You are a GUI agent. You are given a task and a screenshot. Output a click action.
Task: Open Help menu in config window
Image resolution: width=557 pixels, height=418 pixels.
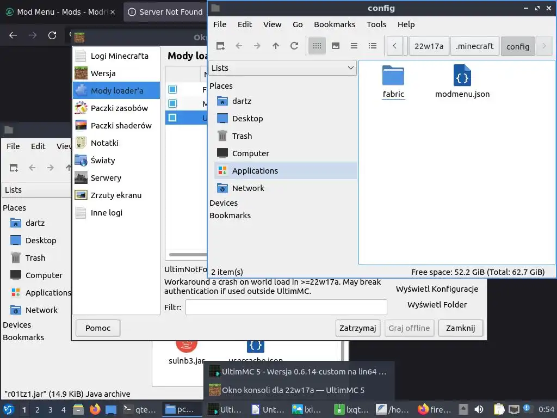(x=406, y=24)
